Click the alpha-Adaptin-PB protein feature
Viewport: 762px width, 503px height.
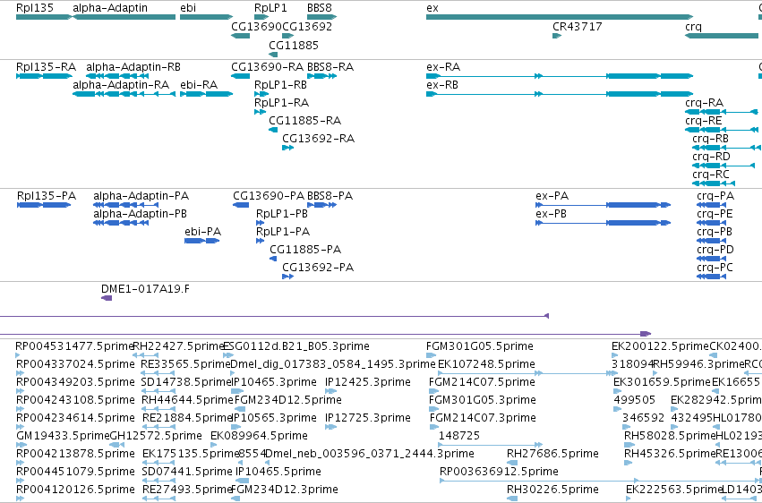[x=121, y=223]
